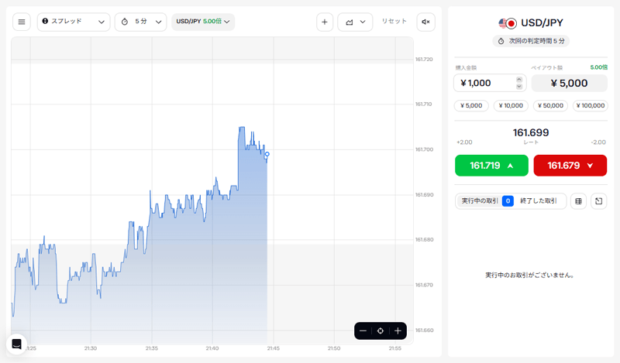This screenshot has width=620, height=363.
Task: Click the 161.660 price axis label
Action: (424, 330)
